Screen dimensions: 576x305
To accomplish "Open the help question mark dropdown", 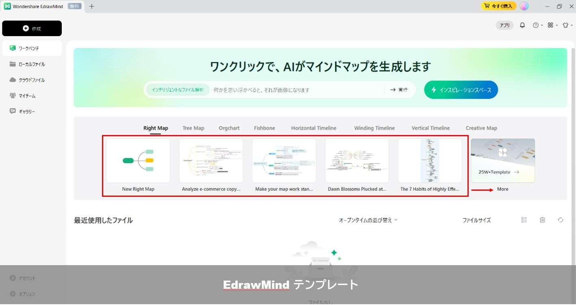I will tap(537, 25).
